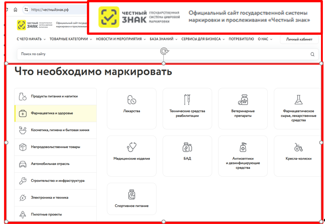Click the bottle and apple food icon

point(22,96)
